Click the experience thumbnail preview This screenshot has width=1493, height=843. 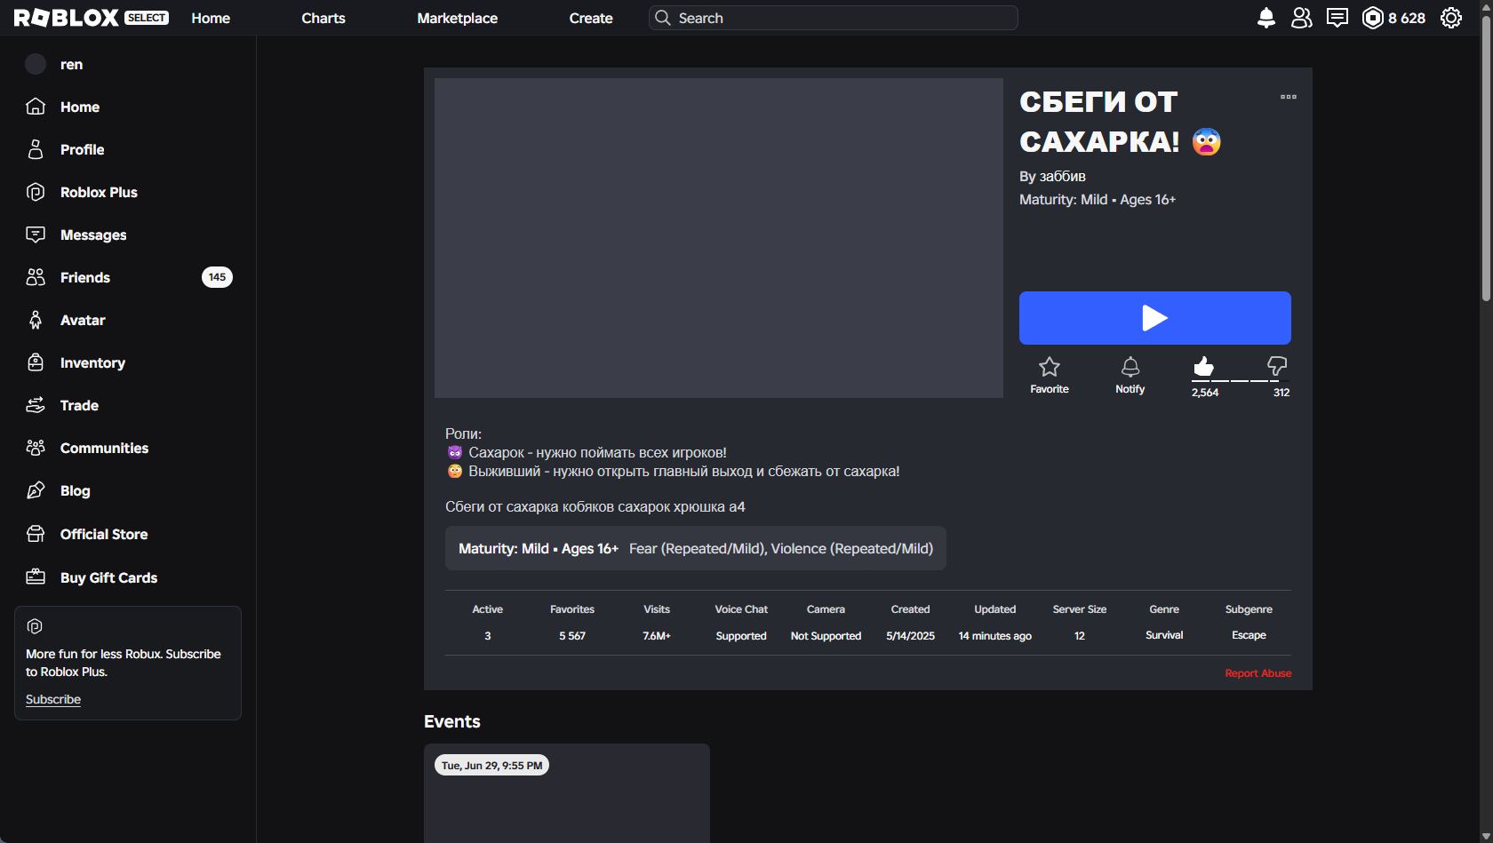(719, 238)
